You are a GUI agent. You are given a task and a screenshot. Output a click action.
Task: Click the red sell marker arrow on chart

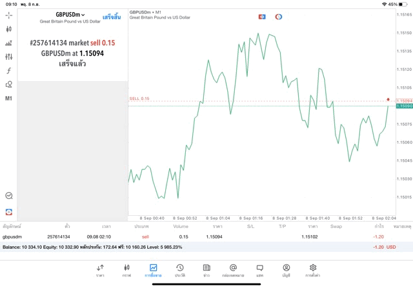[x=388, y=99]
